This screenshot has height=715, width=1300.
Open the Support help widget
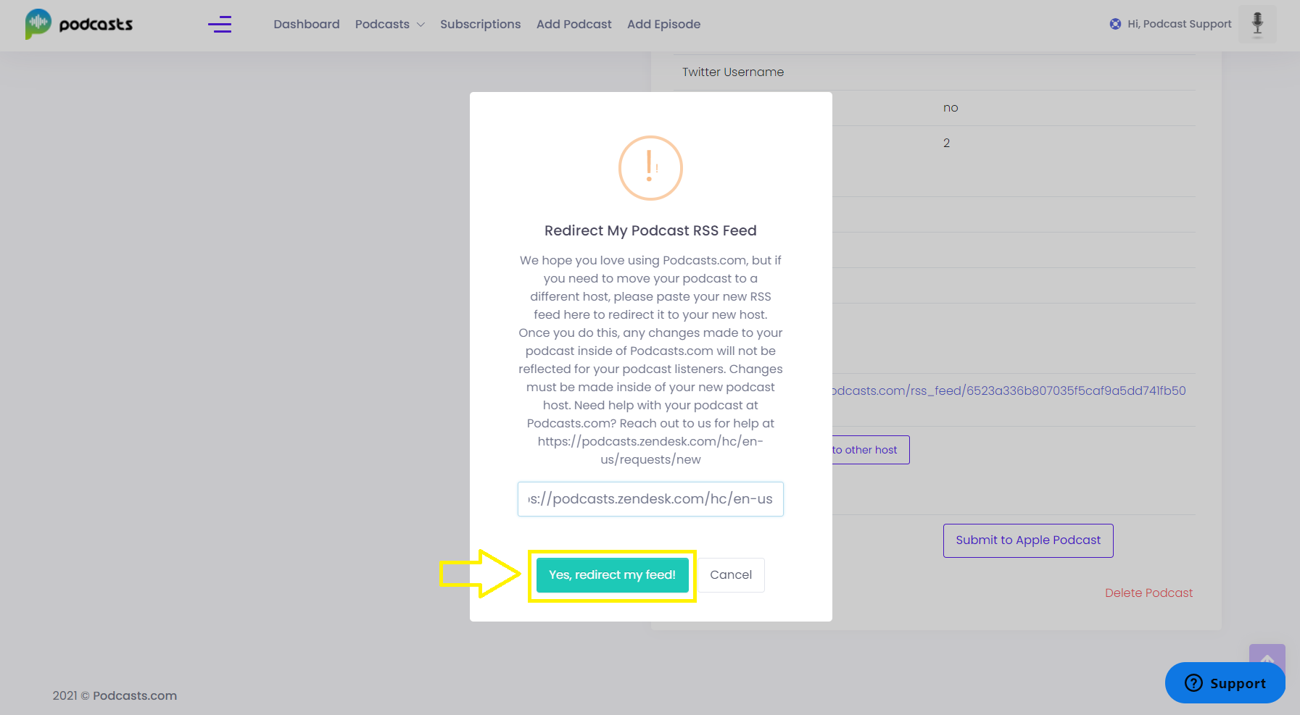pos(1225,683)
